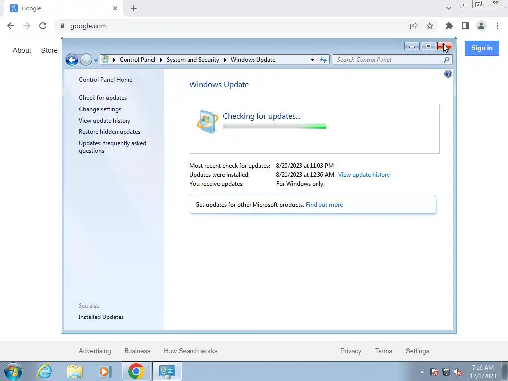Screen dimensions: 508x381
Task: Click the Back arrow in Control Panel window
Action: tap(72, 60)
